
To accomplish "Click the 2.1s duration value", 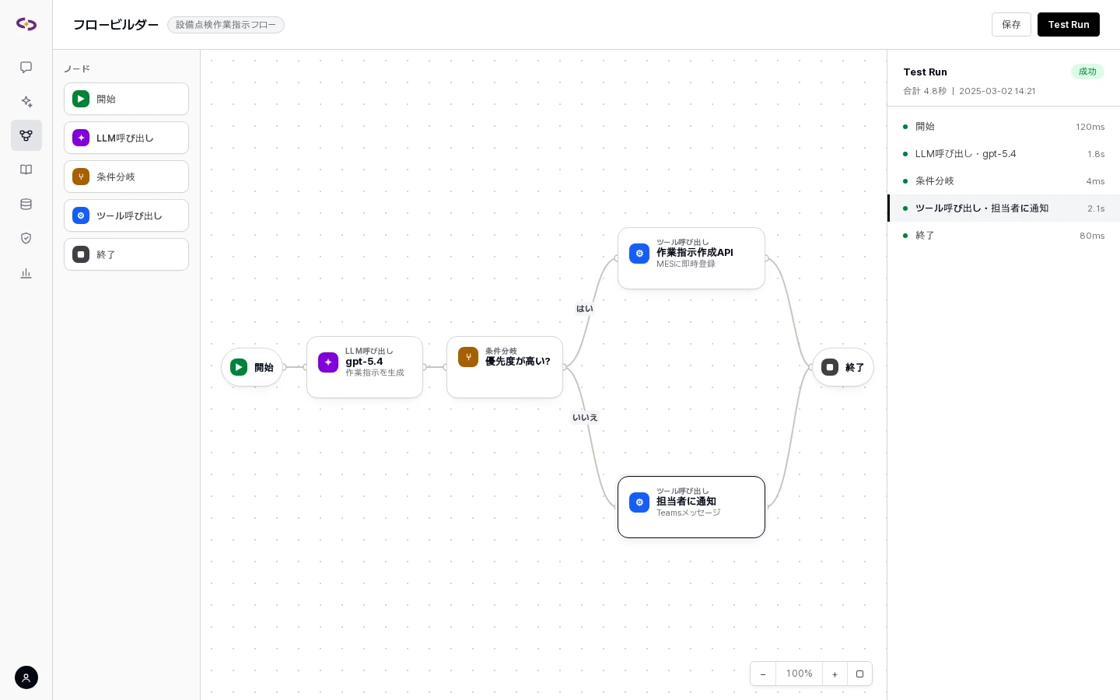I will pyautogui.click(x=1096, y=208).
